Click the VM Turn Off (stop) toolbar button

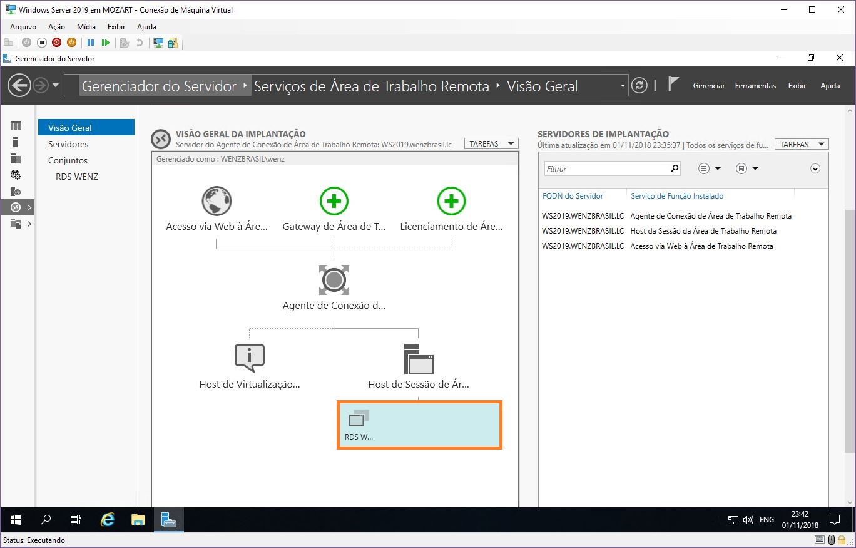[x=41, y=43]
